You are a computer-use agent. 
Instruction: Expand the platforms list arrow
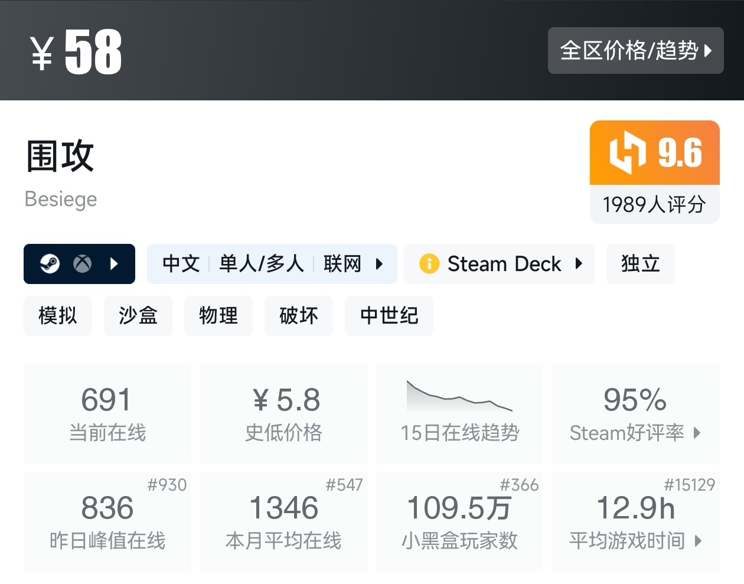pyautogui.click(x=115, y=263)
